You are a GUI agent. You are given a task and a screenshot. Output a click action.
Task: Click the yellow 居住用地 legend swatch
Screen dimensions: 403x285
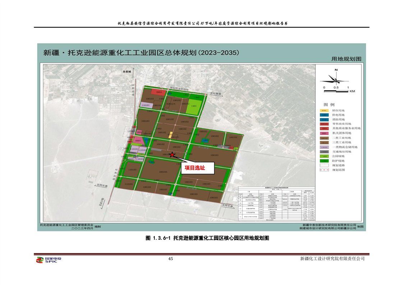[x=324, y=110]
